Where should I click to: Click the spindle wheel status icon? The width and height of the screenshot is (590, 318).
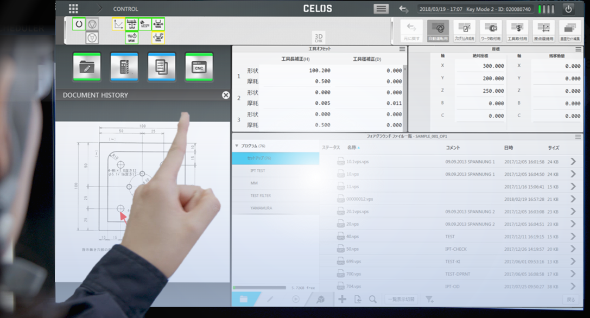click(92, 37)
